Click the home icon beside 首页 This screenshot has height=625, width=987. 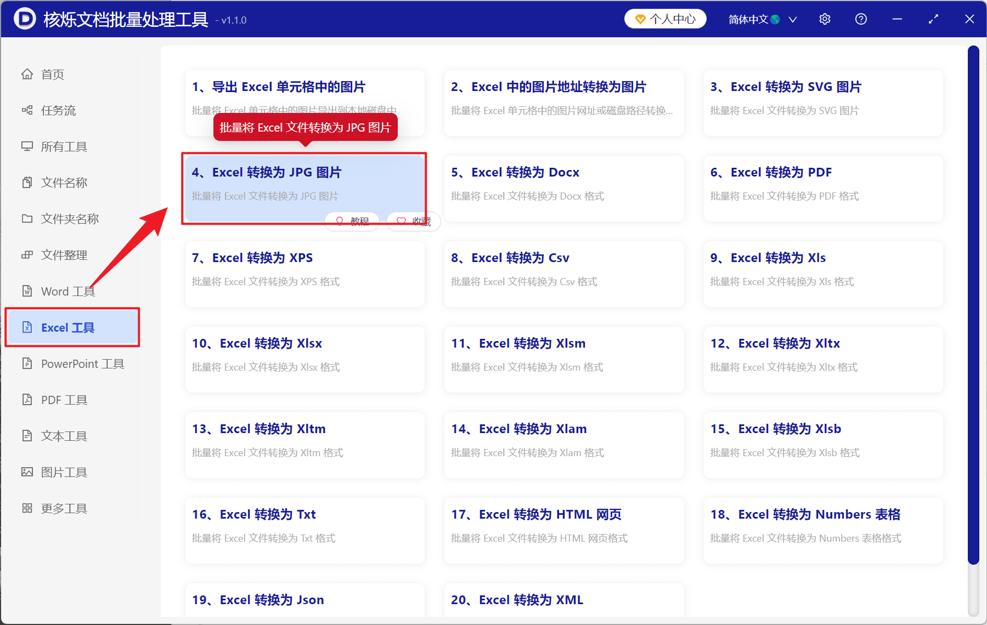(x=27, y=74)
